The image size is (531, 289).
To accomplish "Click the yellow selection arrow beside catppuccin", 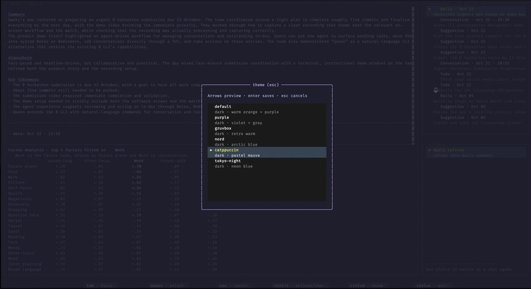I will pos(211,149).
